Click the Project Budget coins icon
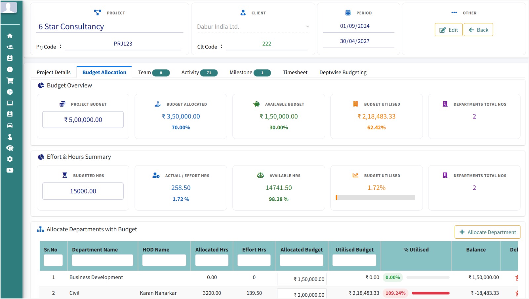Viewport: 529px width, 299px height. tap(62, 104)
